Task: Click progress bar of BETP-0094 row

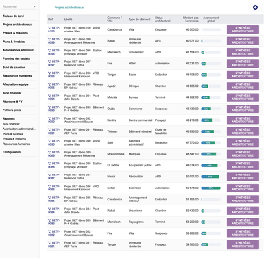Action: click(211, 97)
